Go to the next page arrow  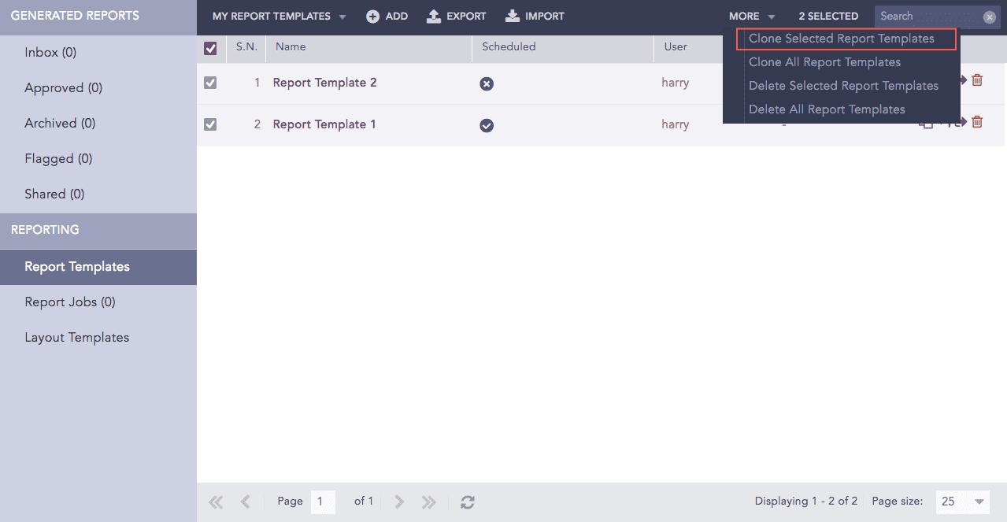click(x=399, y=502)
